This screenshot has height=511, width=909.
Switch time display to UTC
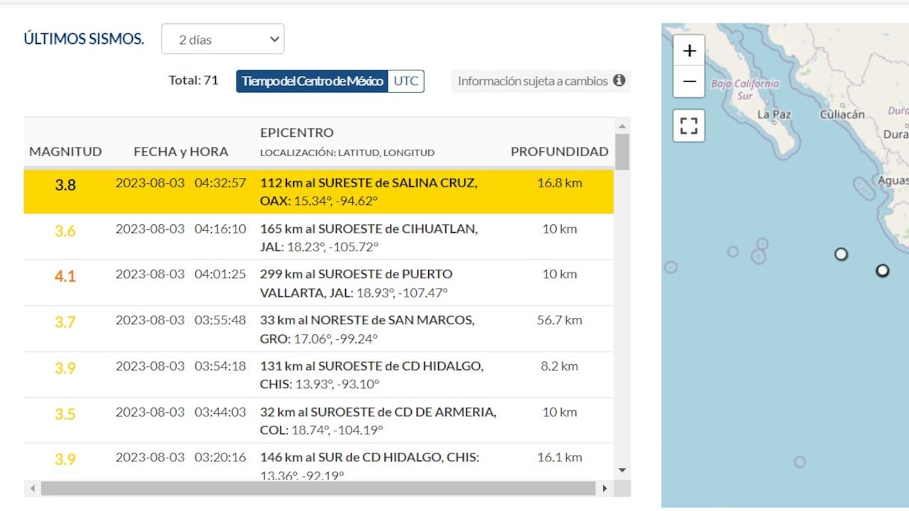(x=405, y=81)
